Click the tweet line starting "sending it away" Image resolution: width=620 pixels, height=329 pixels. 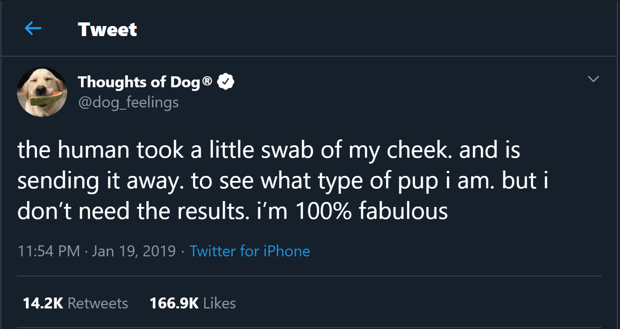[x=283, y=181]
